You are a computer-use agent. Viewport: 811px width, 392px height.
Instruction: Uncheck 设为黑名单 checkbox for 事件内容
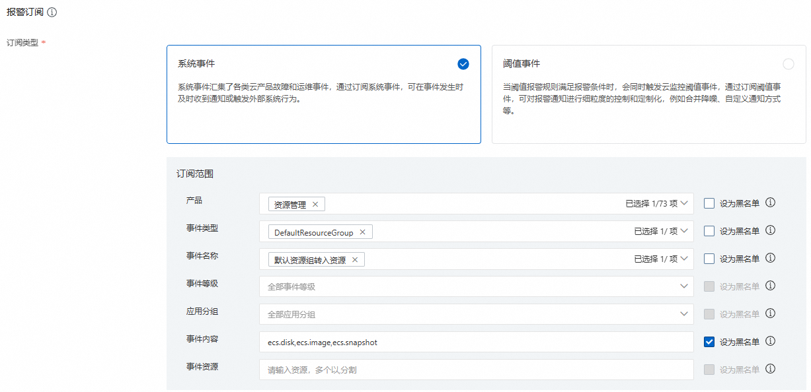(x=709, y=342)
